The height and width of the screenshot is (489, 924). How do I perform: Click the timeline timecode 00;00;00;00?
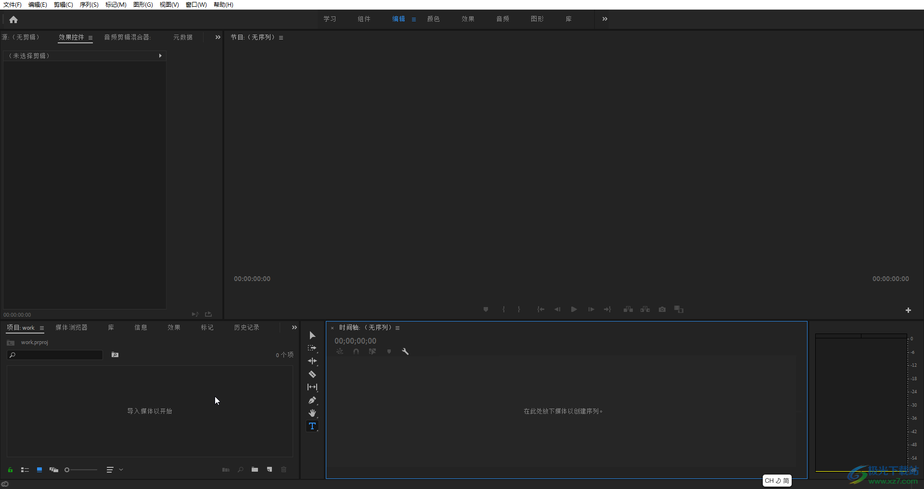(355, 341)
